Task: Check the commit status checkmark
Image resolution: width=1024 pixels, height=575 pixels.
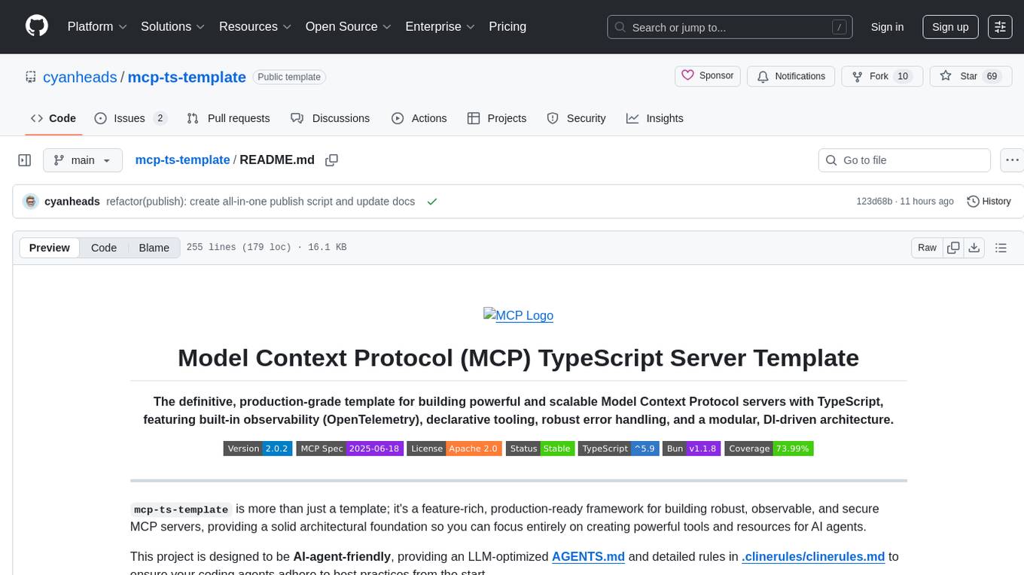Action: click(x=432, y=202)
